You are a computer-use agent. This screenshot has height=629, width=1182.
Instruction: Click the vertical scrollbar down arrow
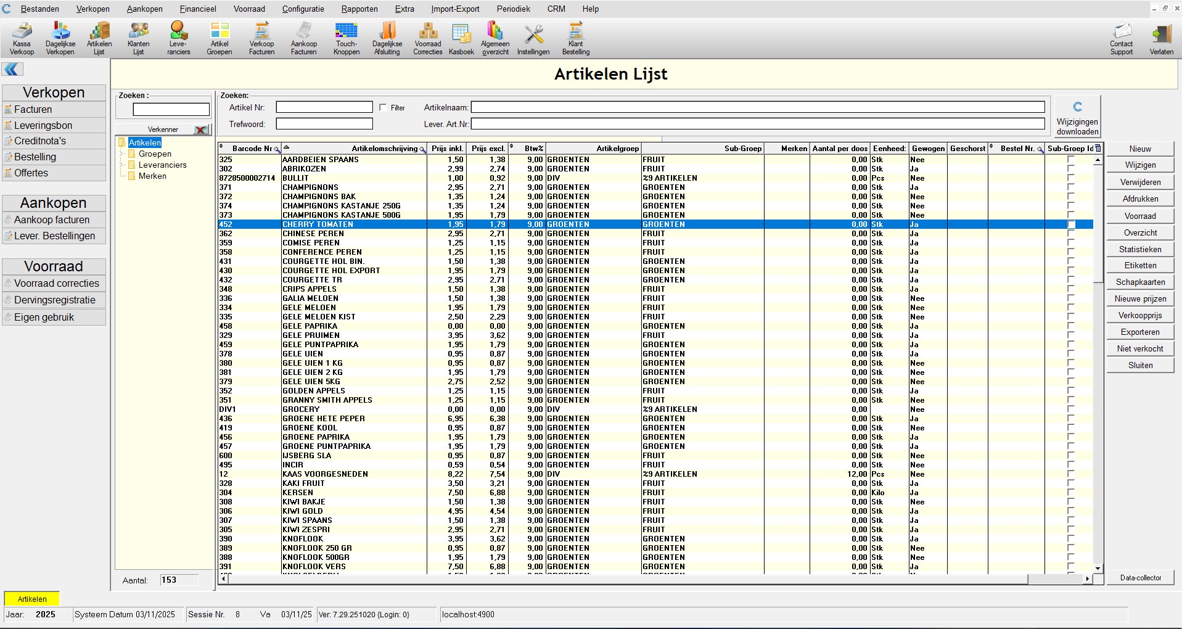[1098, 569]
